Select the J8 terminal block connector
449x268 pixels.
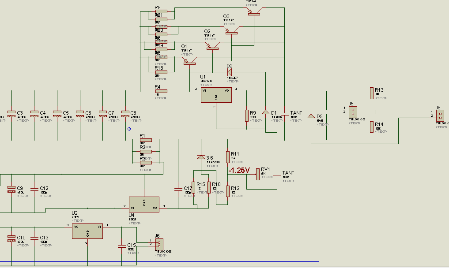[x=440, y=116]
